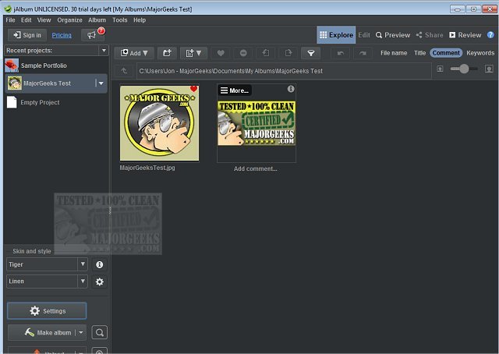Screen dimensions: 499x354
Task: Click the skin info icon beside Tiger
Action: [x=99, y=264]
